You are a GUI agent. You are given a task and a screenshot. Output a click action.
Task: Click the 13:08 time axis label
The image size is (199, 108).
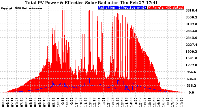(108, 102)
